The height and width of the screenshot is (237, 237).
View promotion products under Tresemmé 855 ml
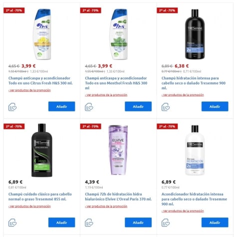click(x=29, y=206)
